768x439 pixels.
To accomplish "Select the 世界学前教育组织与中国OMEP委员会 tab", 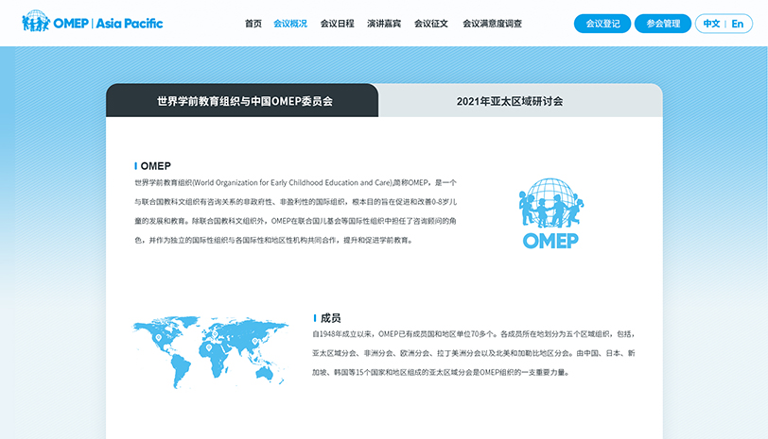I will click(242, 101).
